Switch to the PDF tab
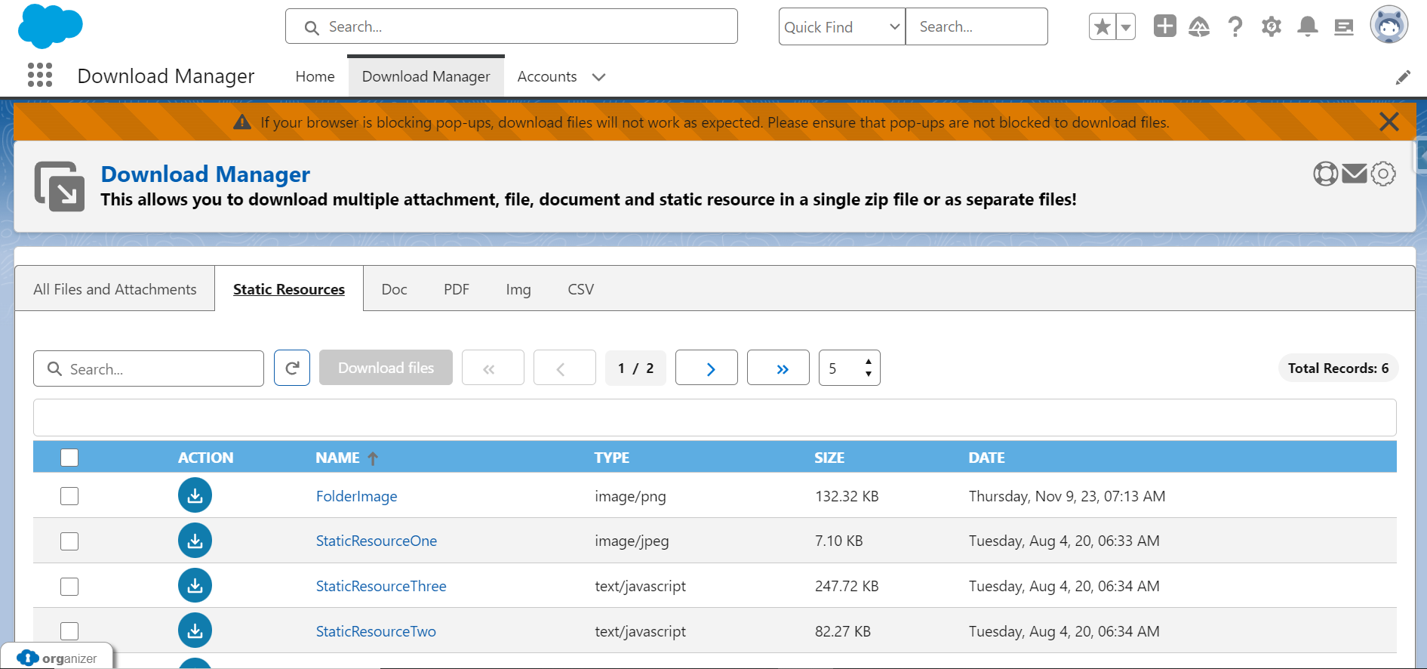This screenshot has width=1427, height=669. (x=456, y=289)
